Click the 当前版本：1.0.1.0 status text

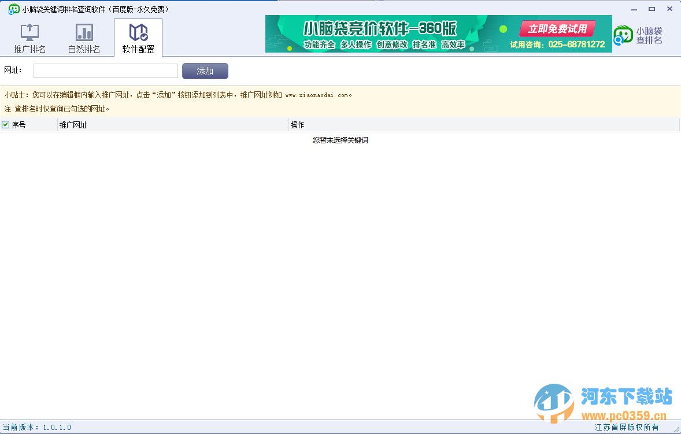[36, 428]
